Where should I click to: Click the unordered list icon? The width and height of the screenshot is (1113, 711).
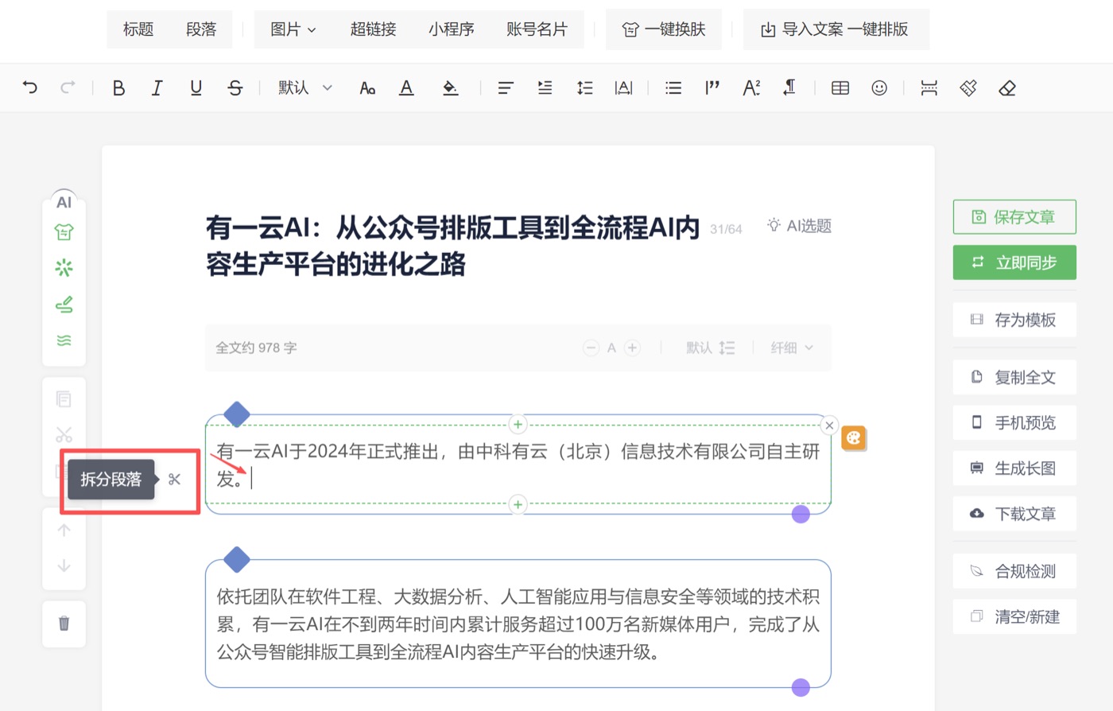tap(673, 87)
